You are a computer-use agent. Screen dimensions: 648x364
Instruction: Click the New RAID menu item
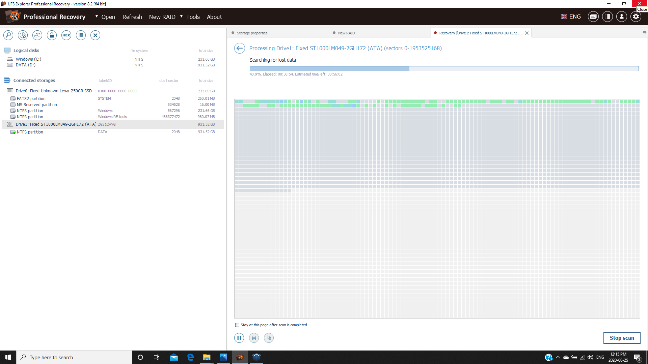tap(162, 17)
